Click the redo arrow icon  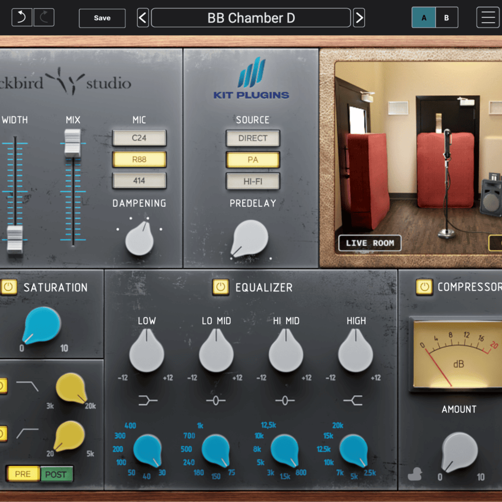click(44, 17)
